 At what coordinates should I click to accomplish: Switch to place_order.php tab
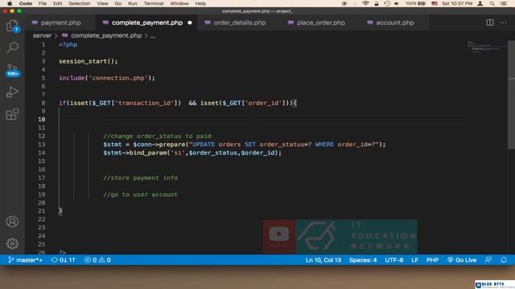pyautogui.click(x=320, y=22)
